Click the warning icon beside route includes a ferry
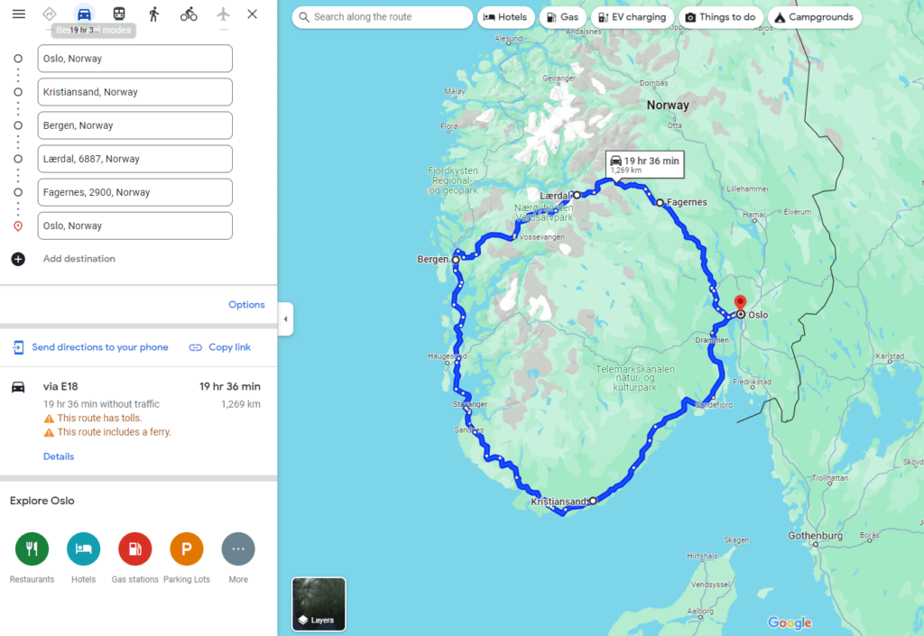Image resolution: width=924 pixels, height=636 pixels. click(x=49, y=433)
